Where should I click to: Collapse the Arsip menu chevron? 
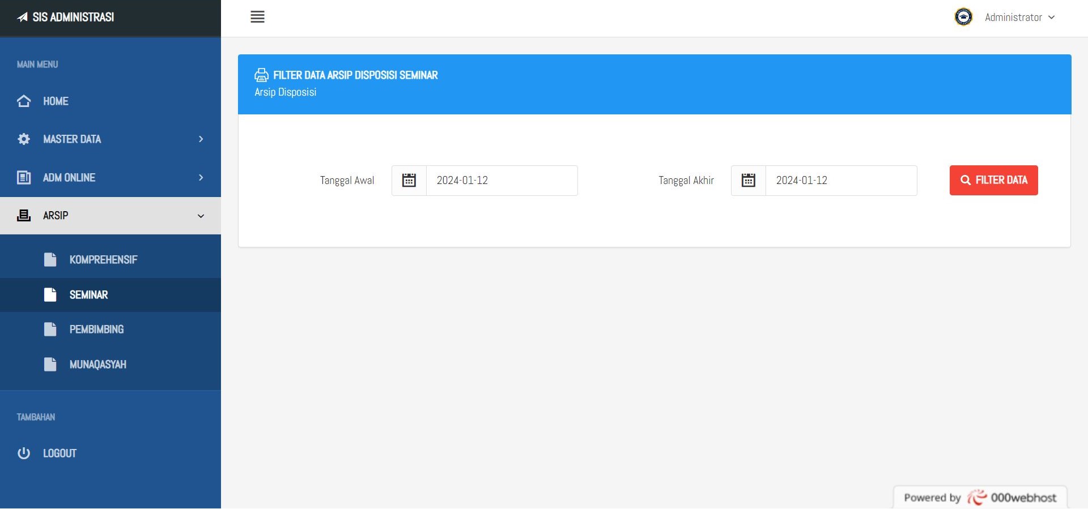(x=201, y=216)
